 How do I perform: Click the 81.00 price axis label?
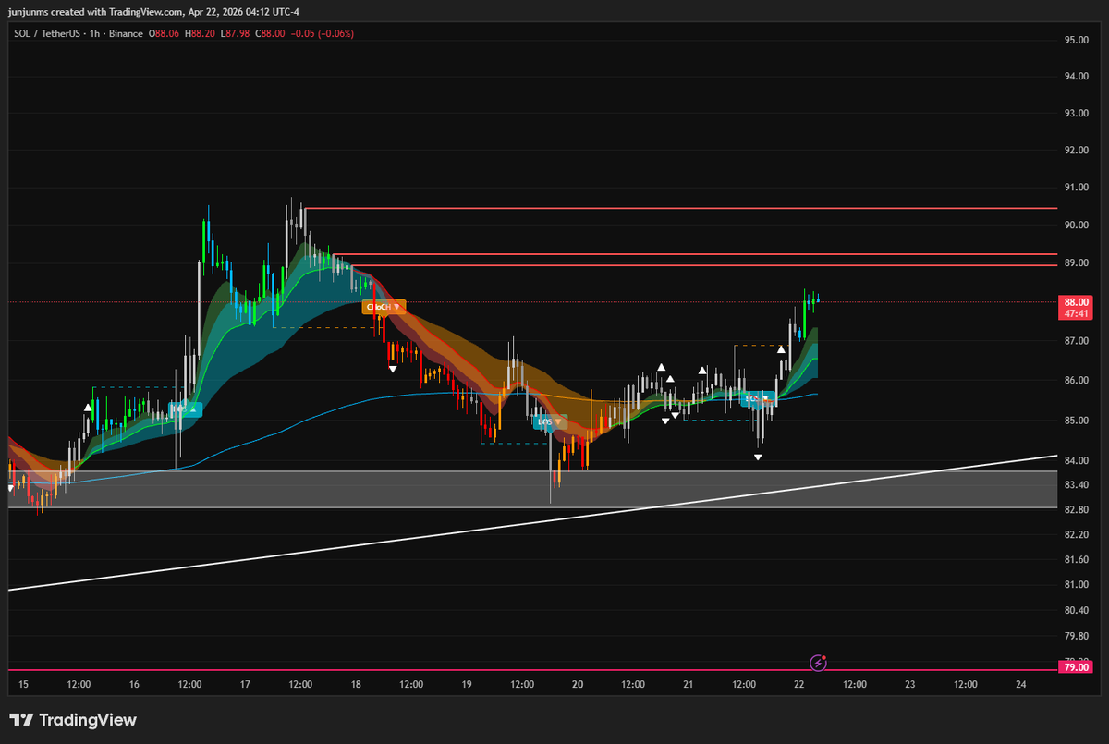click(1076, 585)
